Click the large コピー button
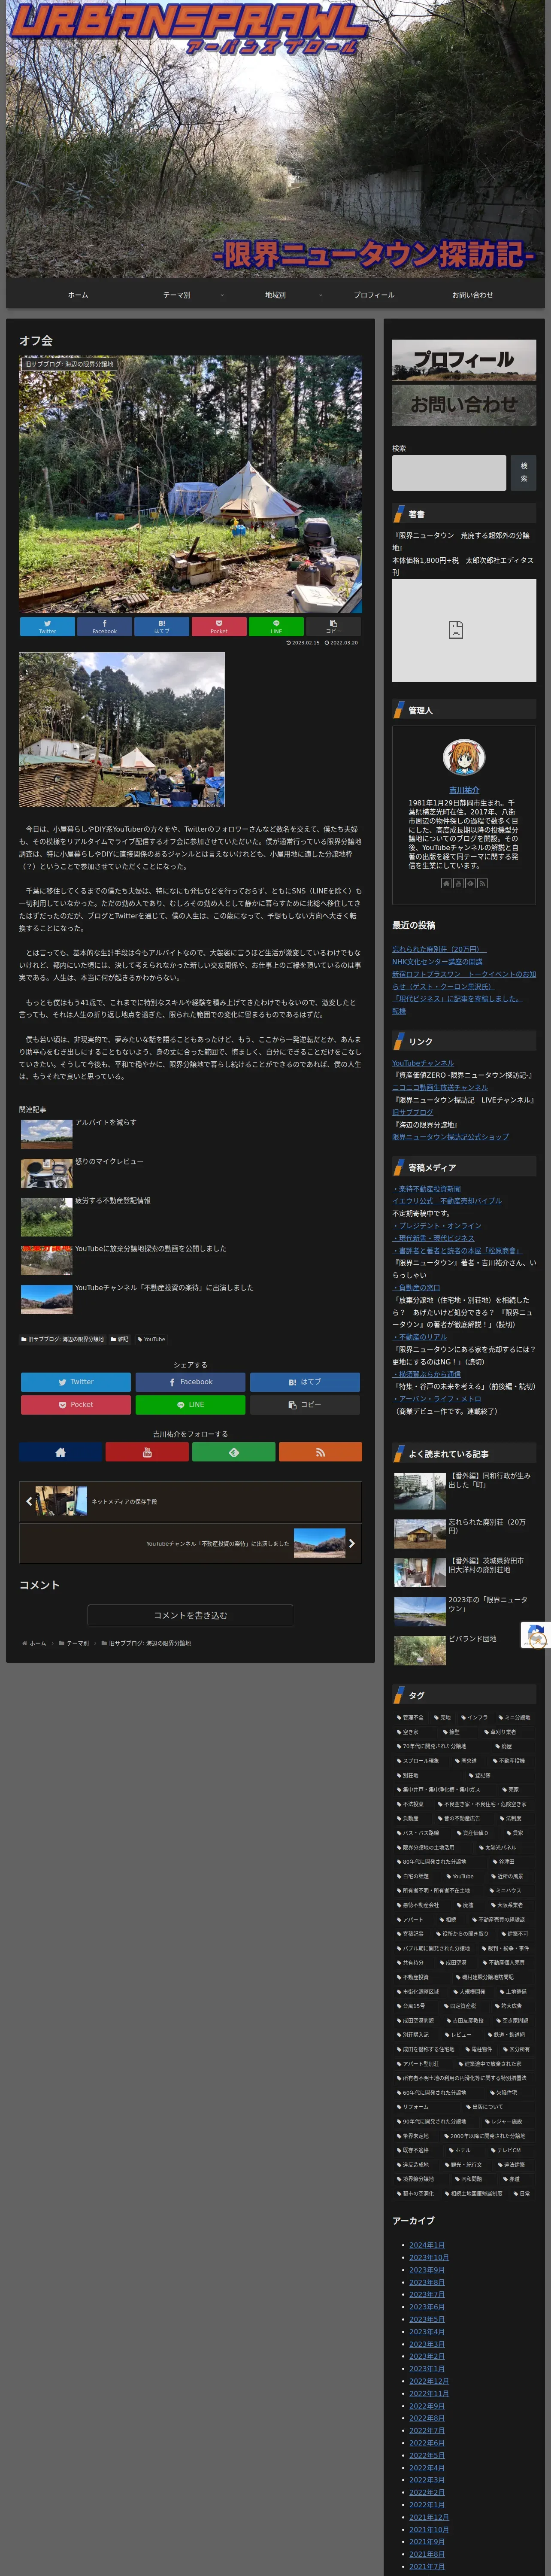The image size is (551, 2576). click(x=305, y=1405)
